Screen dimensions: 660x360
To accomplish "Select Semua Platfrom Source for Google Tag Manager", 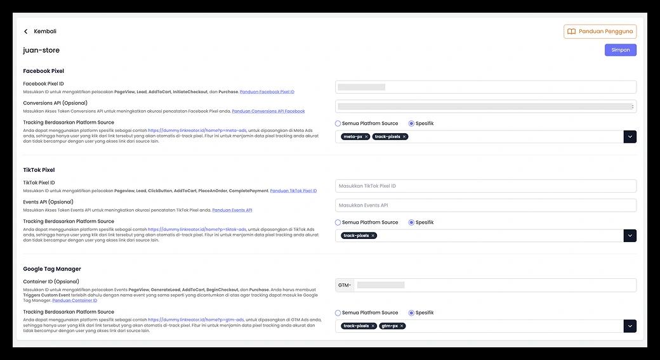I will [x=338, y=312].
